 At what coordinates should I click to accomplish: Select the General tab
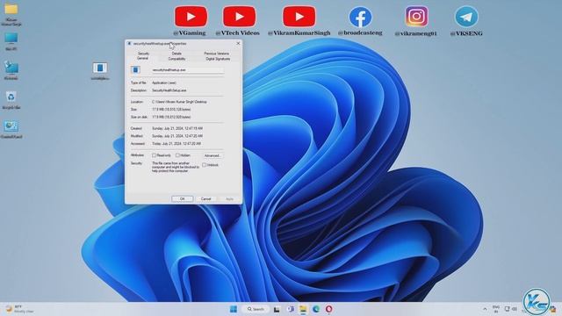(142, 59)
